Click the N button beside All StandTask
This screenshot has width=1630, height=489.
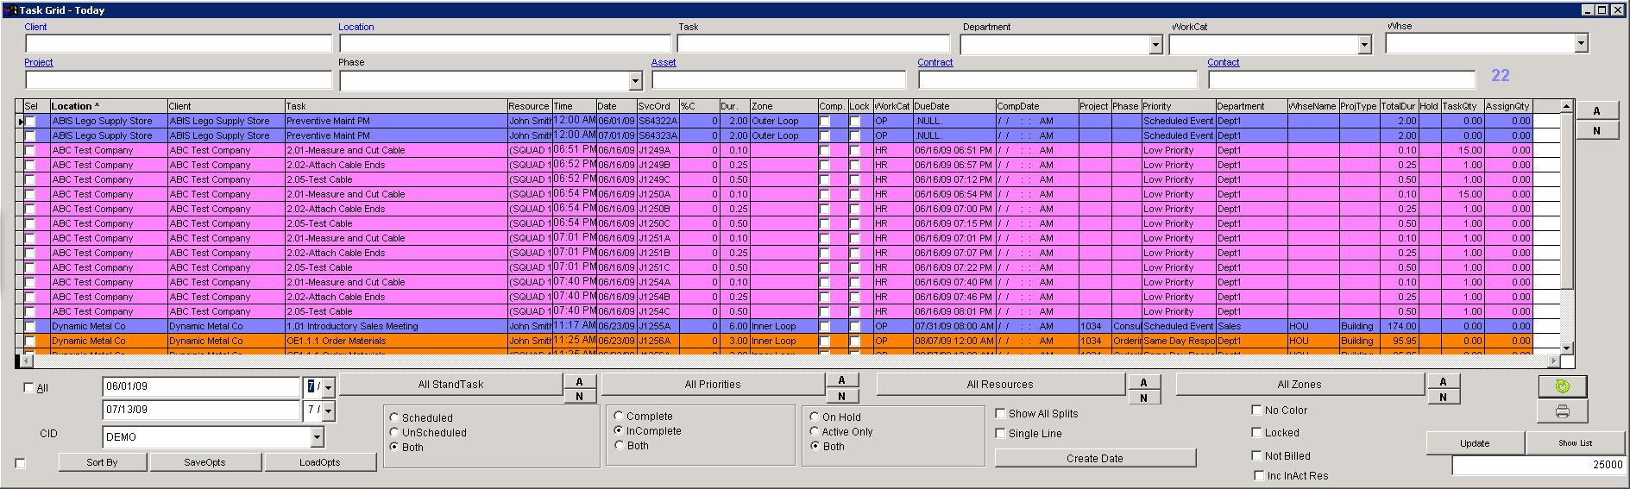pyautogui.click(x=579, y=397)
